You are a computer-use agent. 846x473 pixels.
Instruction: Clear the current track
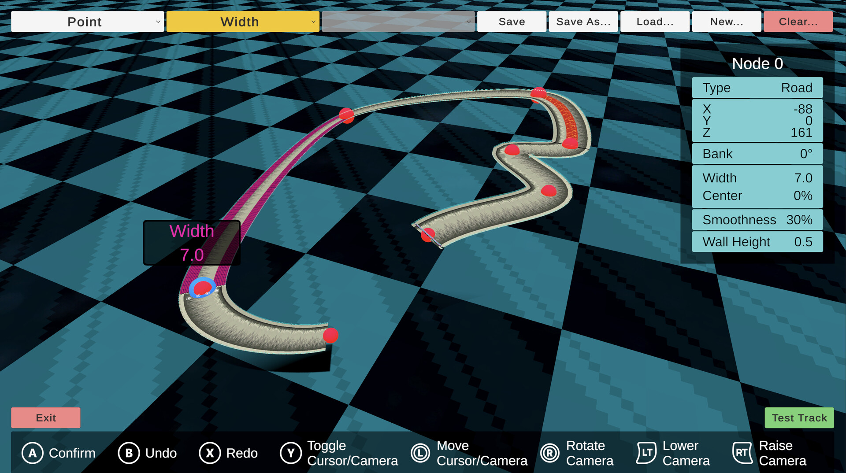click(798, 21)
